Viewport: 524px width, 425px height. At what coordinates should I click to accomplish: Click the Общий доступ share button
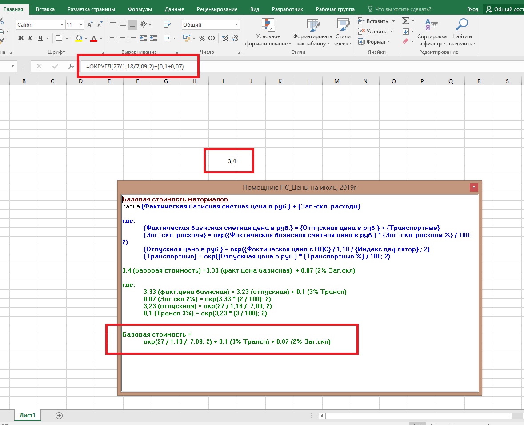click(504, 9)
